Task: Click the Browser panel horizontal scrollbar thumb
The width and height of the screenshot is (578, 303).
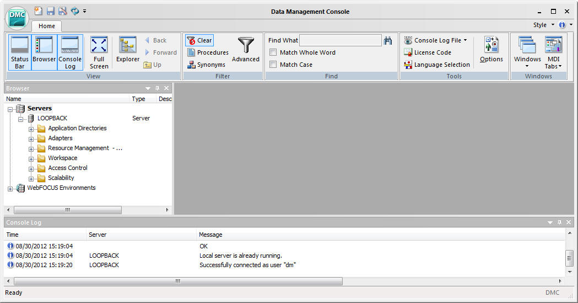Action: click(67, 210)
